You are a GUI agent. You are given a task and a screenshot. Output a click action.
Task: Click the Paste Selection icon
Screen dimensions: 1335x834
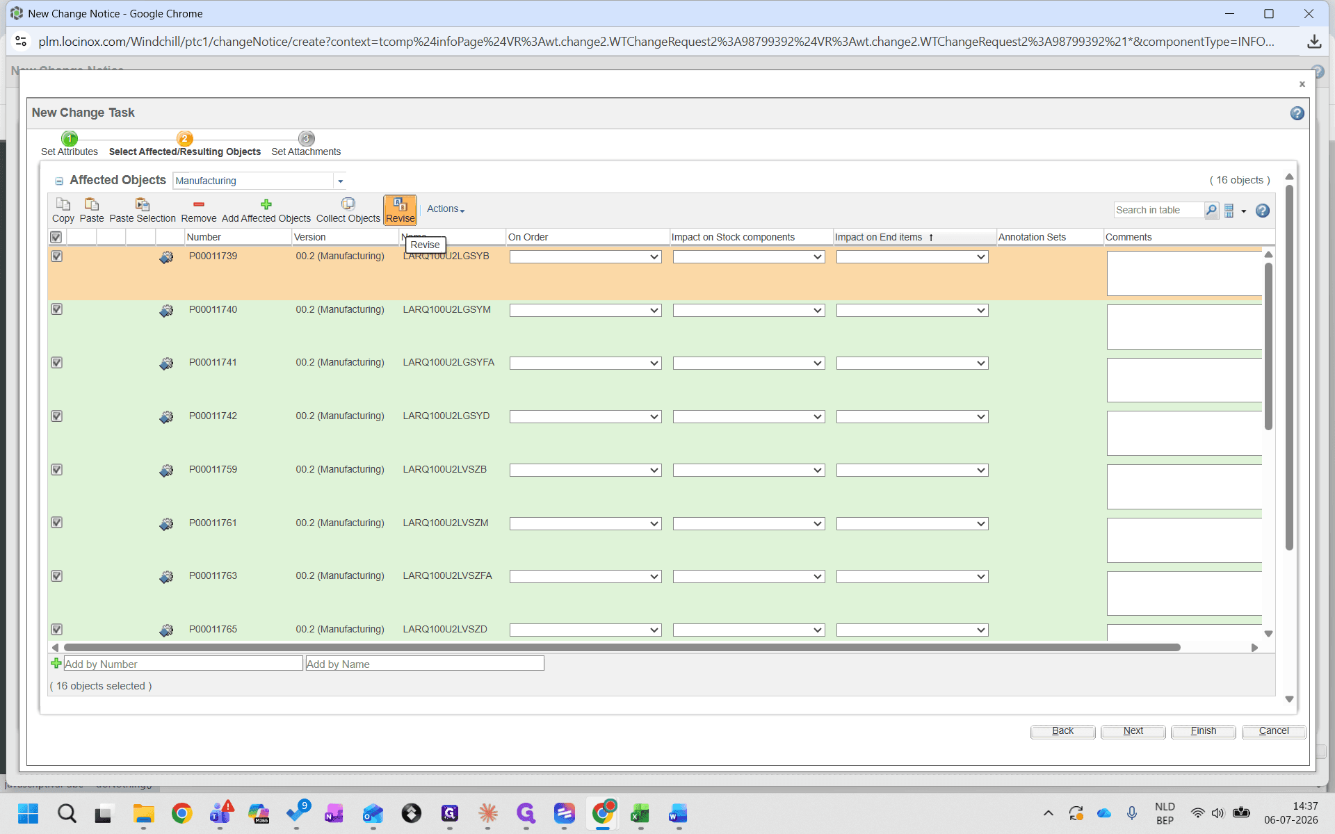(x=142, y=204)
